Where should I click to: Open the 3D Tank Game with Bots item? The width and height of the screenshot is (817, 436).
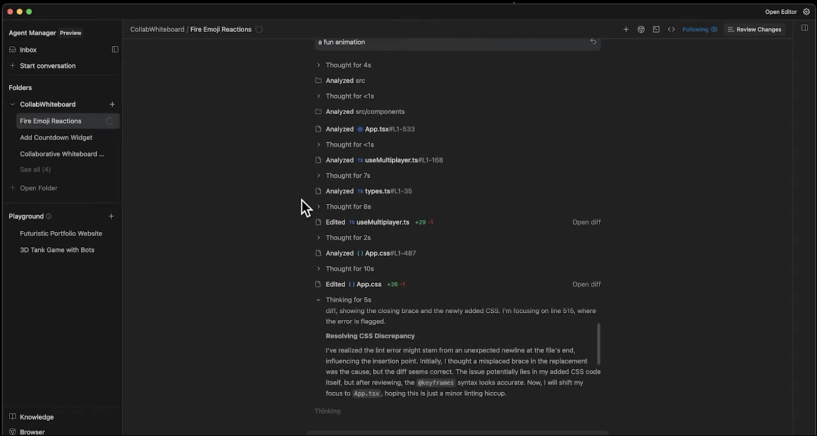click(x=57, y=250)
